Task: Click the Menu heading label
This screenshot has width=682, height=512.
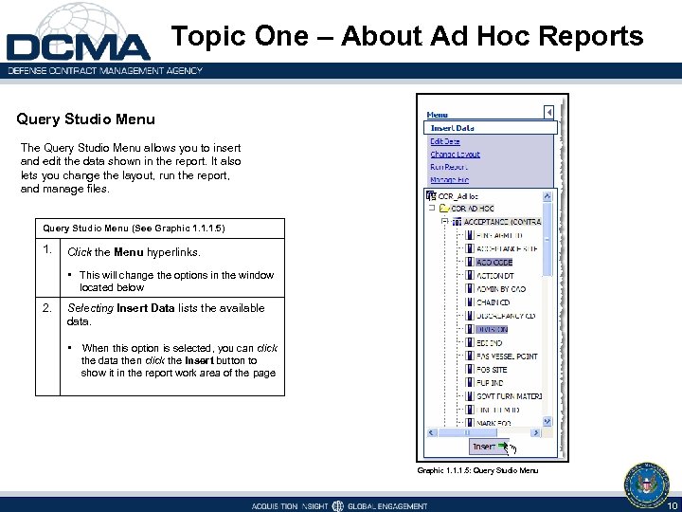Action: coord(437,115)
